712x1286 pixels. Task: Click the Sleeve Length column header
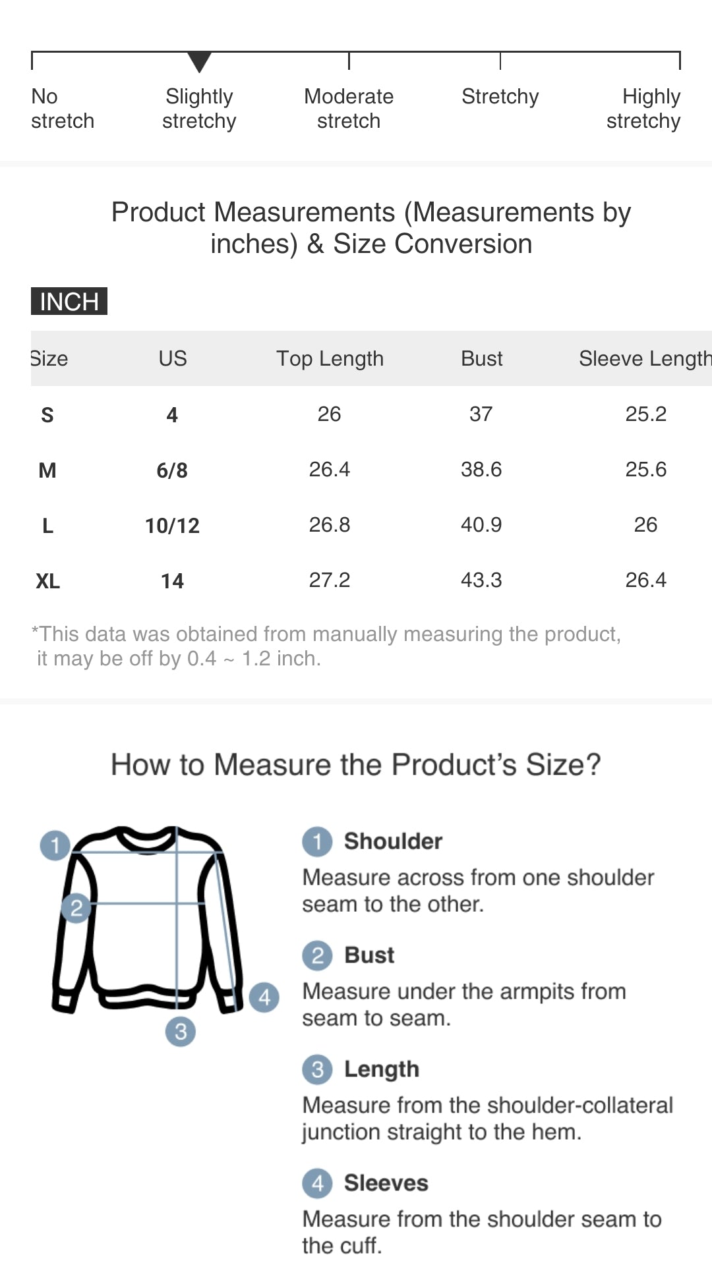644,358
